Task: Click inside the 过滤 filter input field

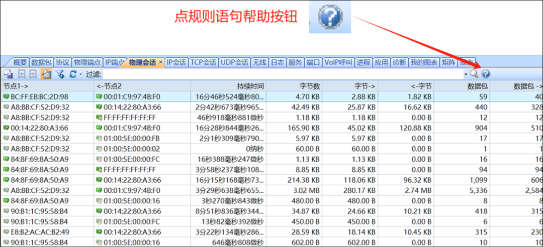Action: click(x=283, y=74)
